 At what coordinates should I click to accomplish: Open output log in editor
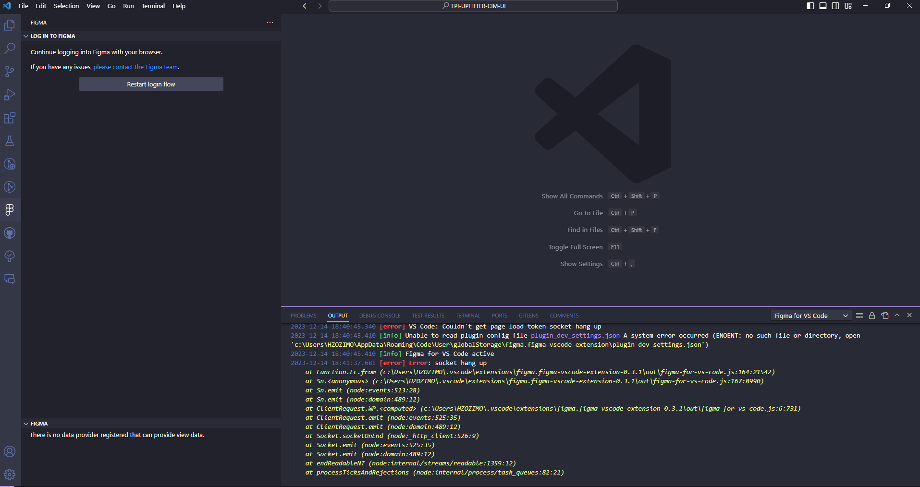(x=884, y=316)
